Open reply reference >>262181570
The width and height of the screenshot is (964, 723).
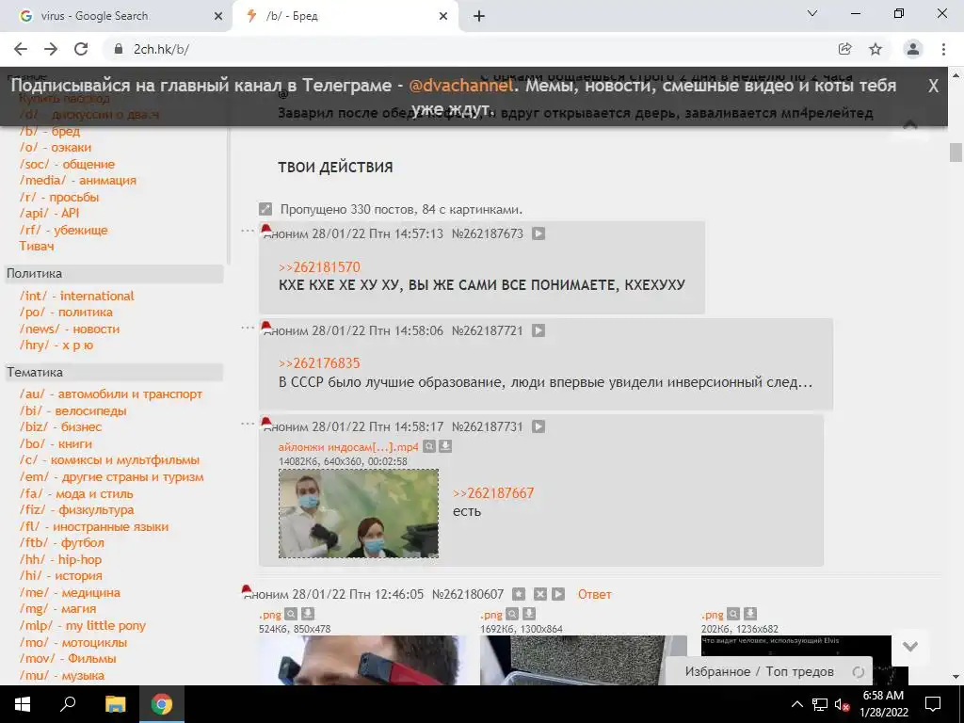[x=319, y=267]
